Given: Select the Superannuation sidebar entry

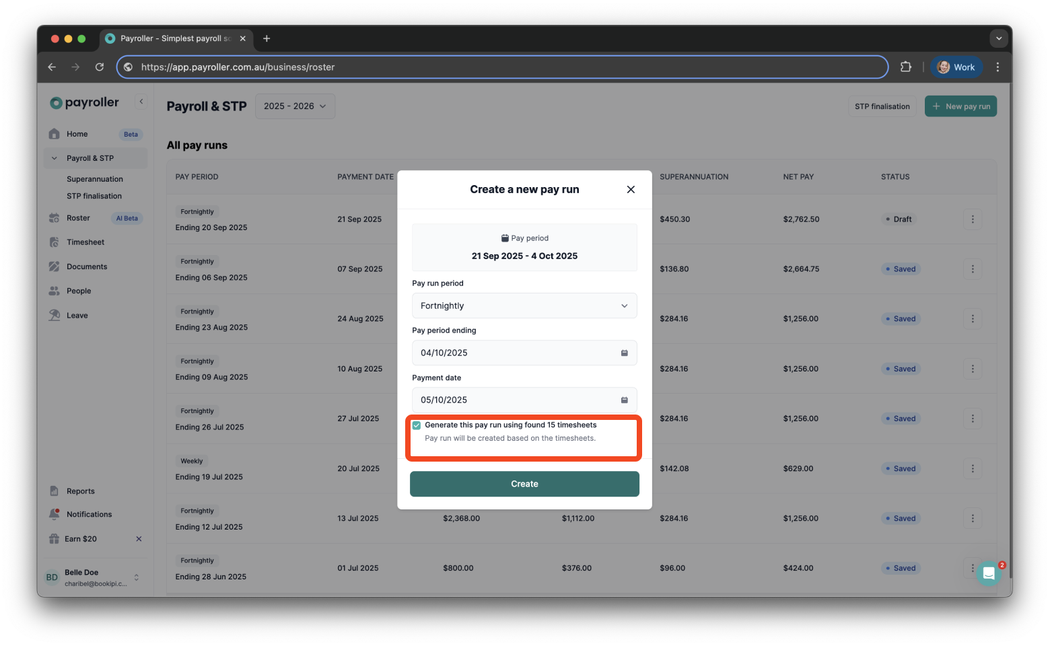Looking at the screenshot, I should tap(94, 178).
